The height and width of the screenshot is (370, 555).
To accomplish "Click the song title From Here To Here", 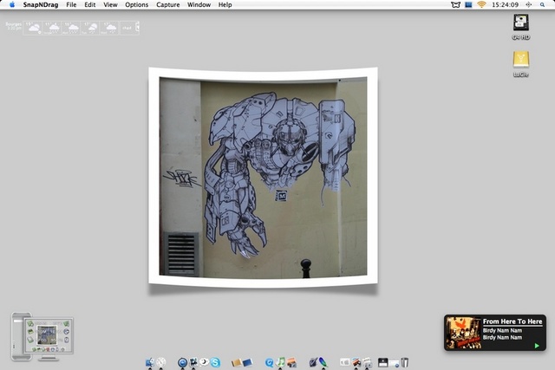I will pos(513,321).
